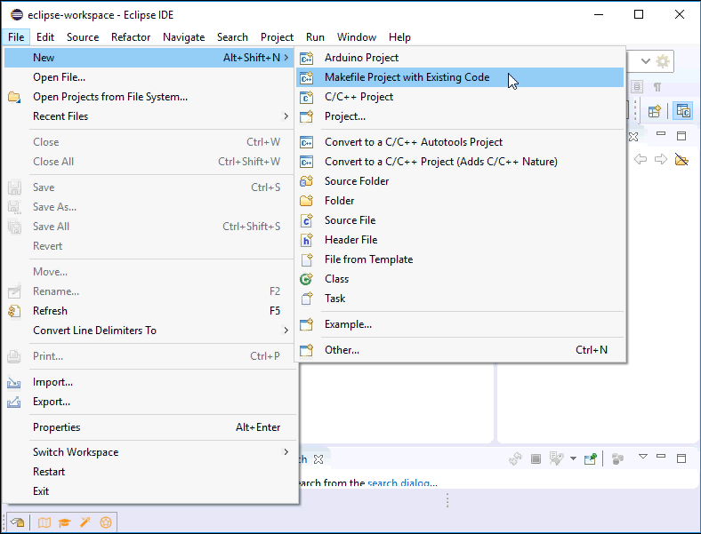The image size is (701, 534).
Task: Select Import... from the File menu
Action: (x=52, y=382)
